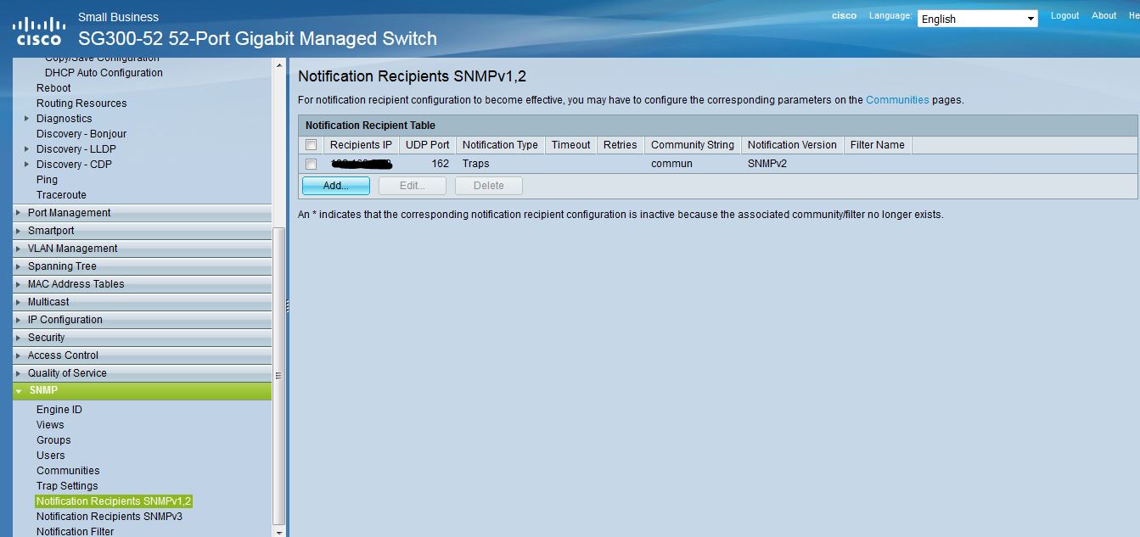Expand the Quality of Service section
Viewport: 1140px width, 537px height.
(x=142, y=373)
